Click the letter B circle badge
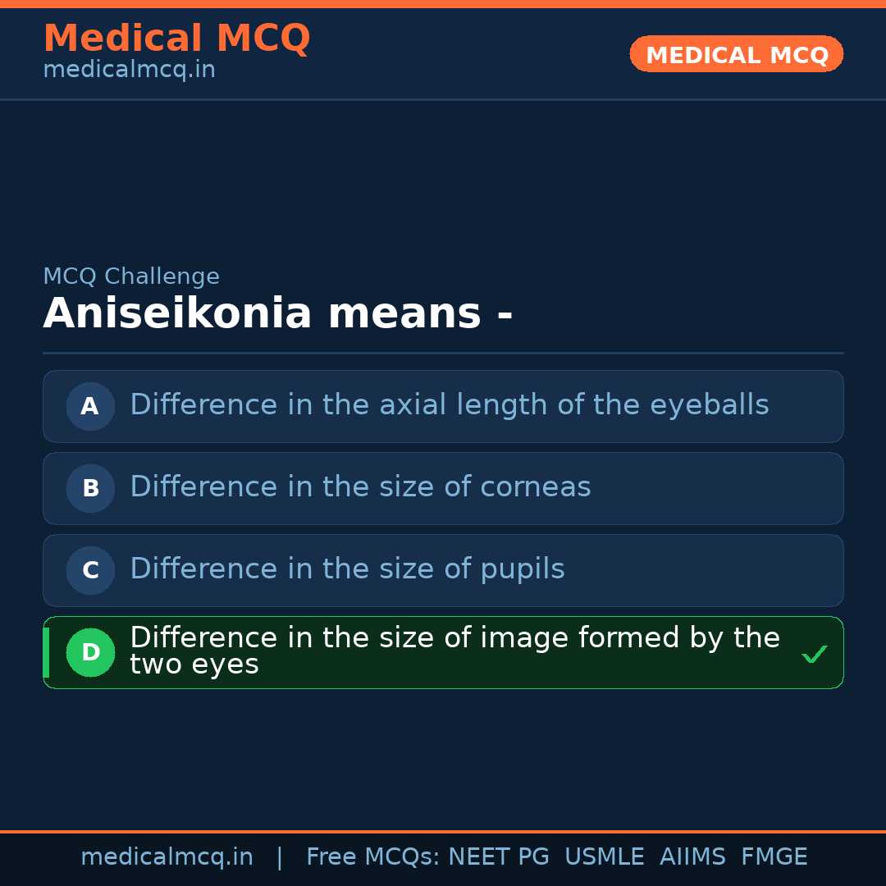The height and width of the screenshot is (886, 886). (90, 488)
